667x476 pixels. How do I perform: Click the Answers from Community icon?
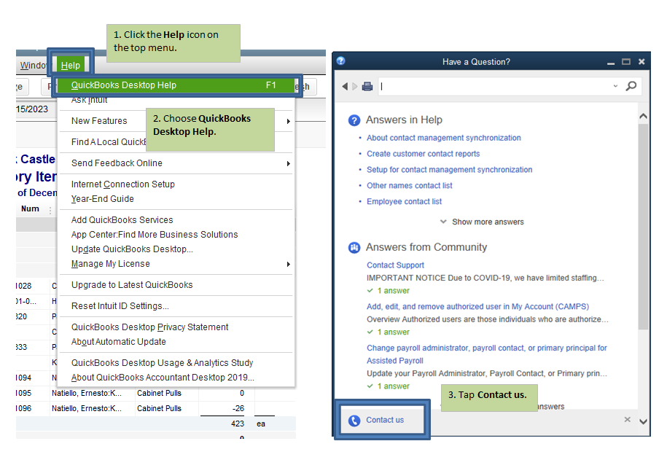[354, 248]
